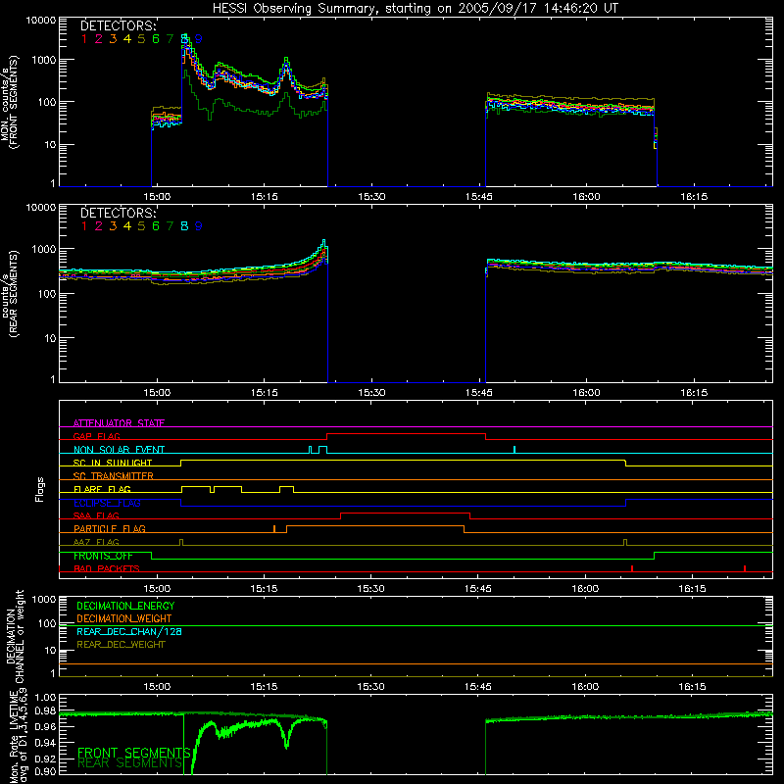Click the vertical Flags axis title
The image size is (784, 784).
[x=40, y=489]
